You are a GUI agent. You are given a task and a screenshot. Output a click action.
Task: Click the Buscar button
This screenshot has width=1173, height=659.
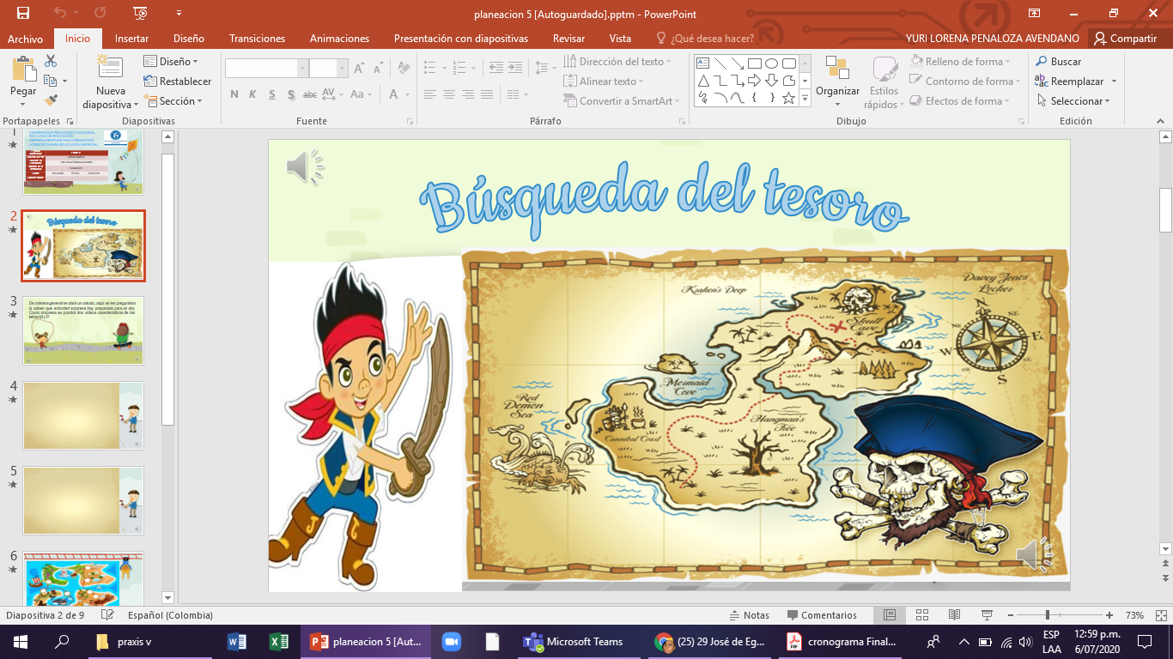pos(1058,62)
